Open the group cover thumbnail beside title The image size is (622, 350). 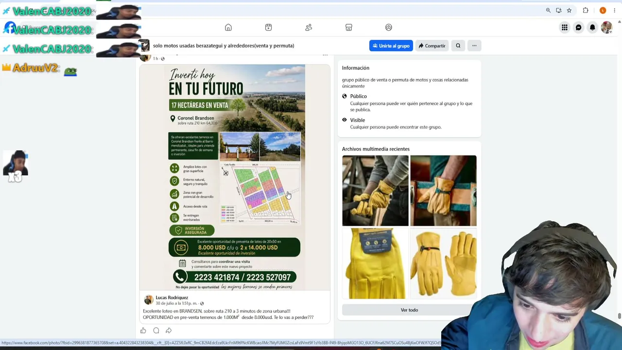pos(145,46)
